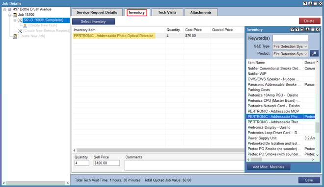Click the Inventory list scroll-down arrow

[318, 155]
